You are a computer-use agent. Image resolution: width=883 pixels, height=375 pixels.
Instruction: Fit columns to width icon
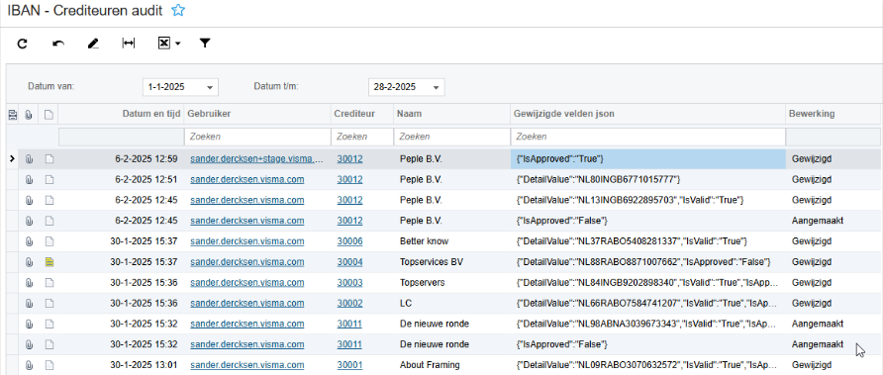pos(129,44)
